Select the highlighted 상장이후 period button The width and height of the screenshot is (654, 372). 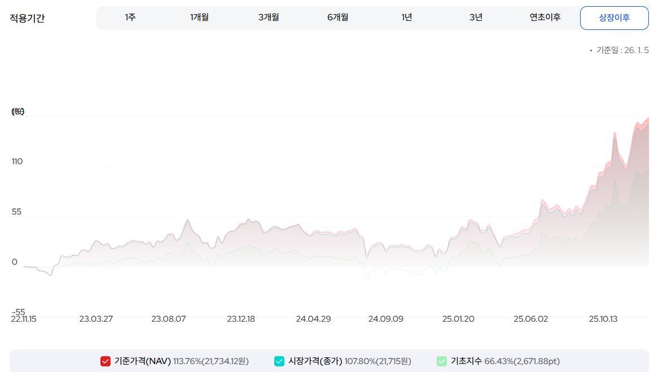coord(614,17)
